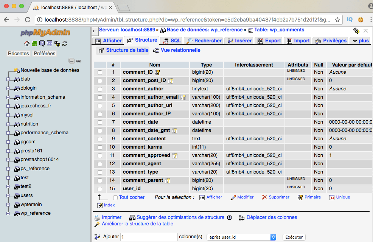Expand the nutrition database node
The height and width of the screenshot is (242, 373).
tap(8, 124)
